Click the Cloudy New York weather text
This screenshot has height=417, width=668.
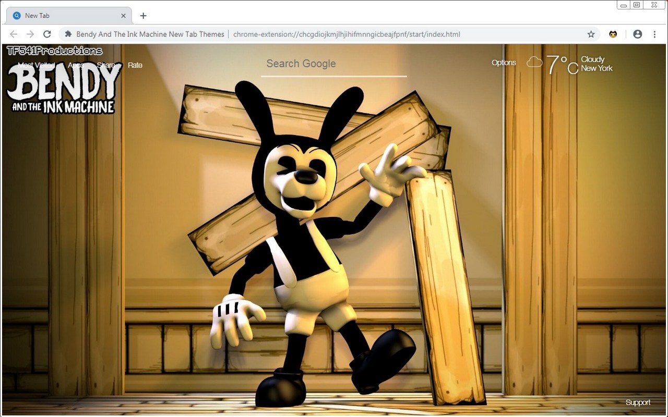[x=597, y=64]
